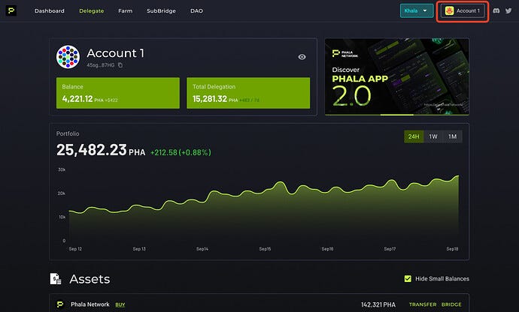The height and width of the screenshot is (312, 519).
Task: Click the Sep 12 chart axis label
Action: click(75, 248)
